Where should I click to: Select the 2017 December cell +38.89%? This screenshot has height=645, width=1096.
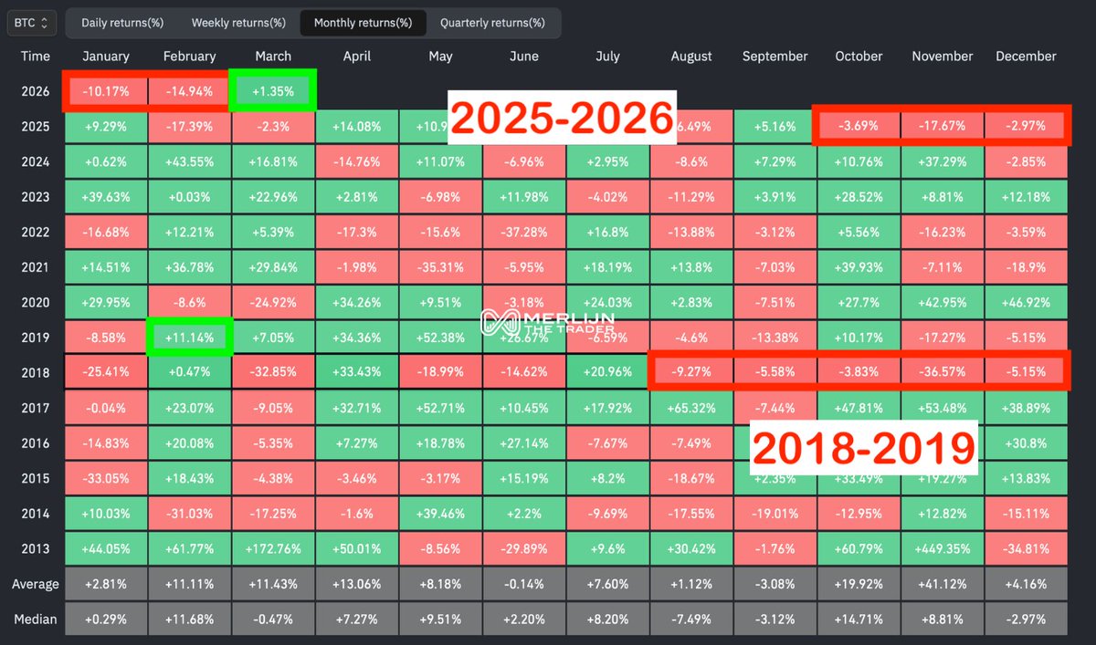(1026, 409)
